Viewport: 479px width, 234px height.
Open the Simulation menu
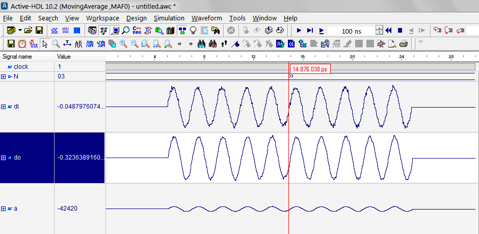coord(169,18)
